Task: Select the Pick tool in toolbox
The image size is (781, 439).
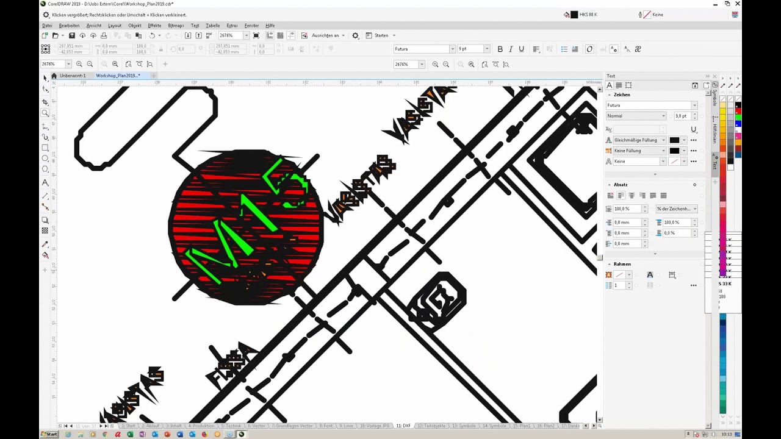Action: coord(45,78)
